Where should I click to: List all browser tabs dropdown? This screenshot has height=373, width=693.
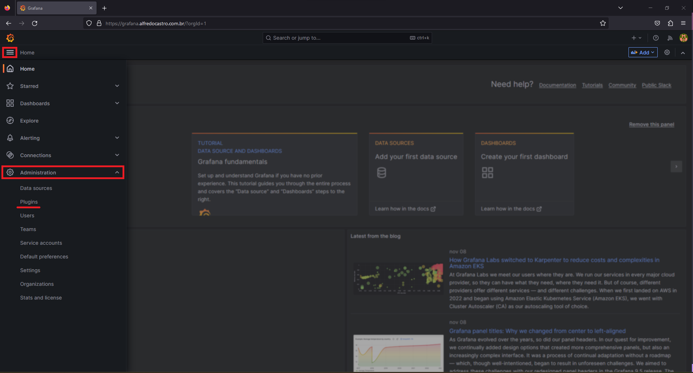pyautogui.click(x=621, y=8)
